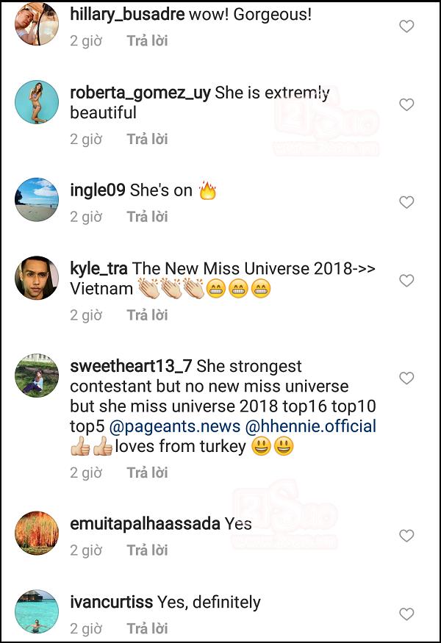This screenshot has width=441, height=643.
Task: Open the @hhennie.official mention
Action: [311, 426]
